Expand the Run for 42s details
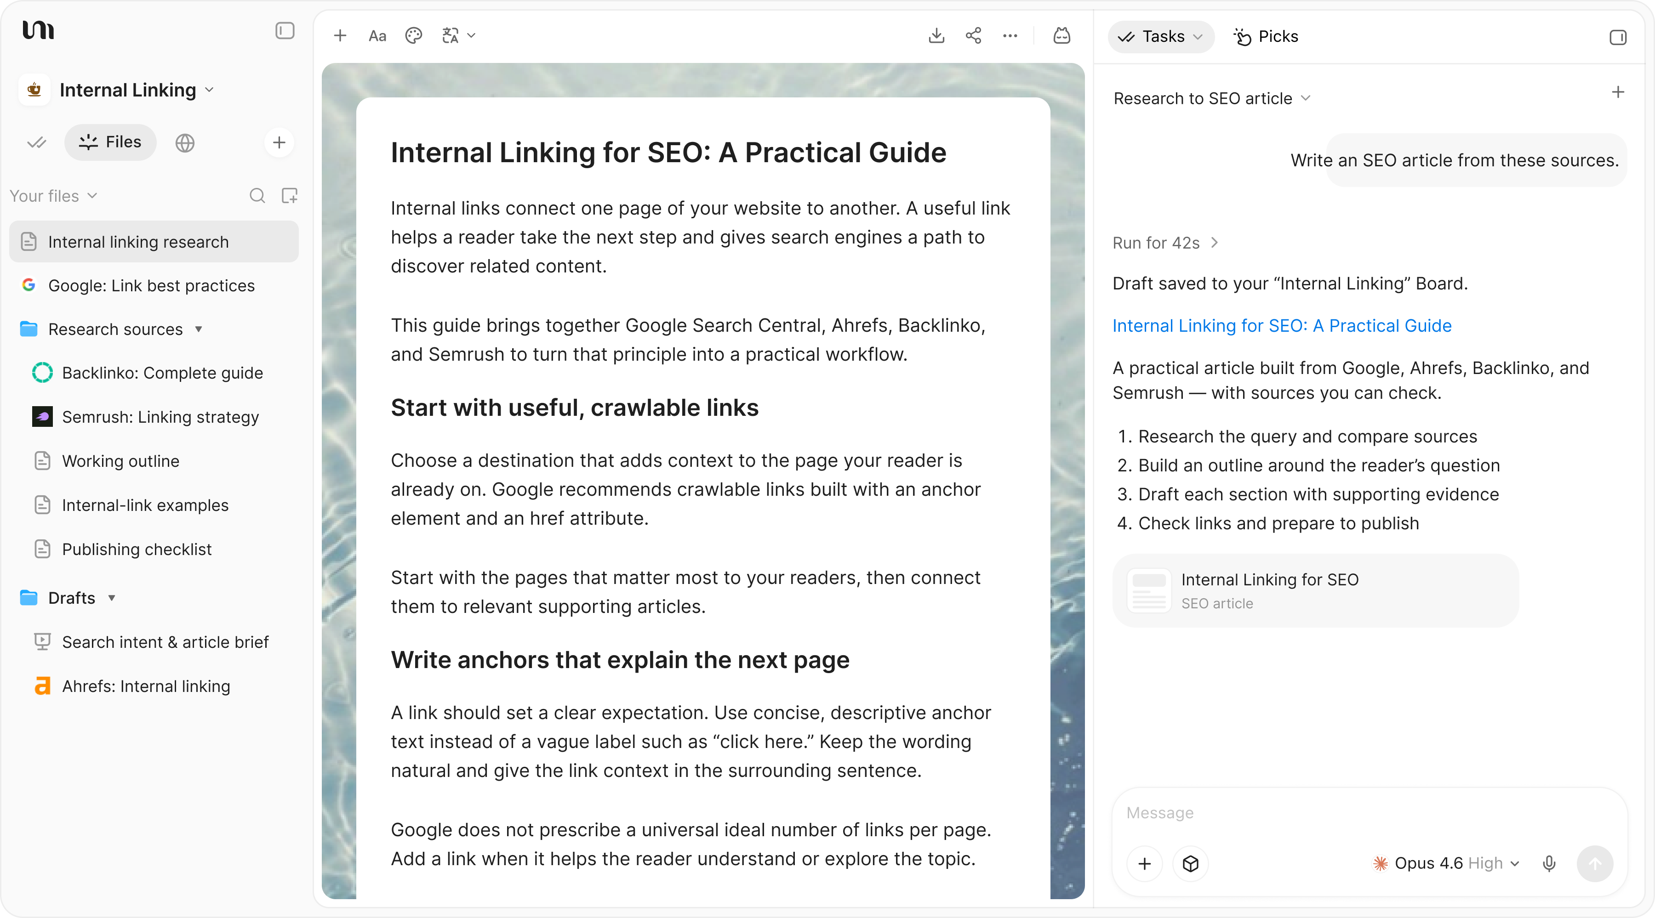The image size is (1655, 918). point(1165,243)
